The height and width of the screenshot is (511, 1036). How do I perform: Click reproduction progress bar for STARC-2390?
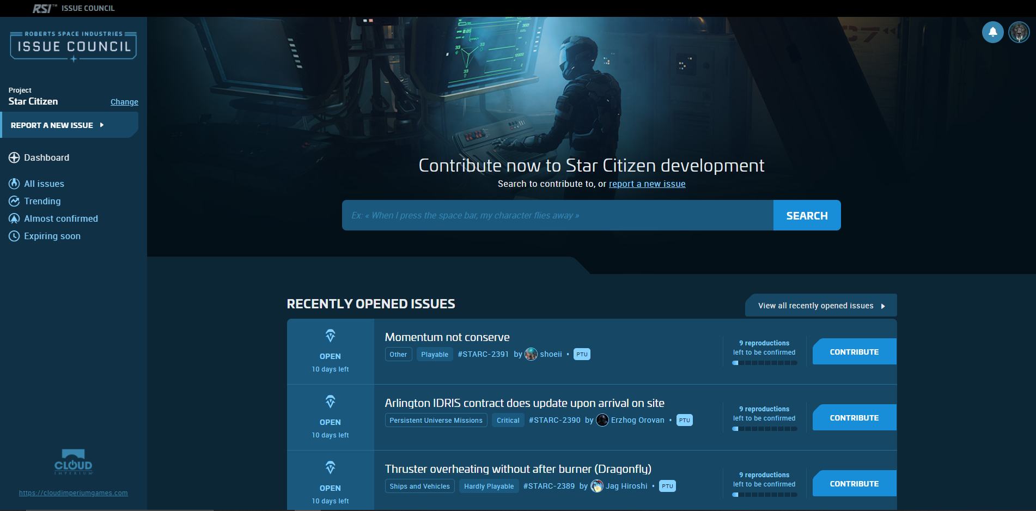click(x=765, y=429)
